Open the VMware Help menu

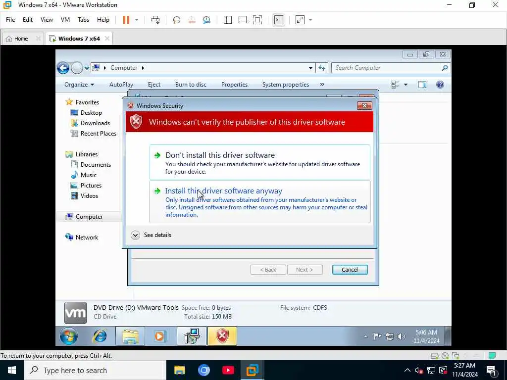click(103, 20)
